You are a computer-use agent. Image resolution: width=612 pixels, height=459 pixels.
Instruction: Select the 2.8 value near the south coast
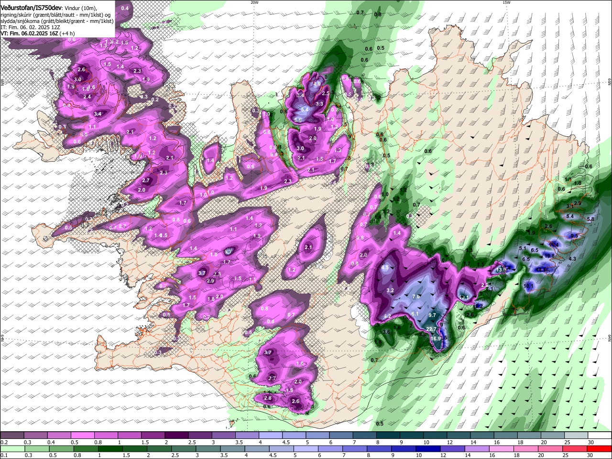[268, 398]
